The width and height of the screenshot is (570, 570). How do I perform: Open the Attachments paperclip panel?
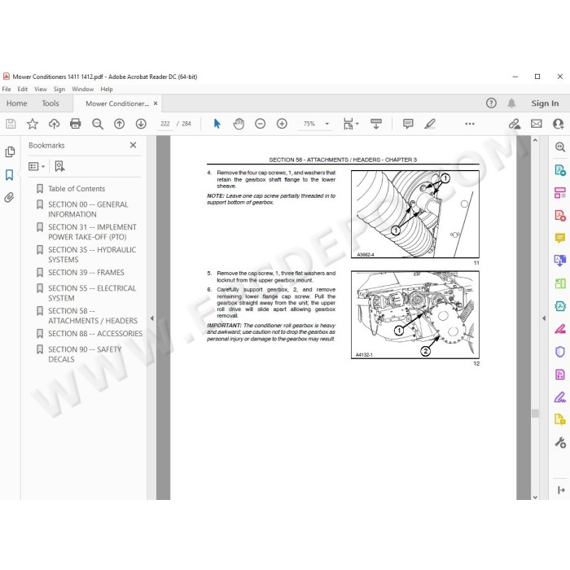point(9,197)
